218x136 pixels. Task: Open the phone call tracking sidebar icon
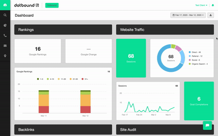coord(5,36)
